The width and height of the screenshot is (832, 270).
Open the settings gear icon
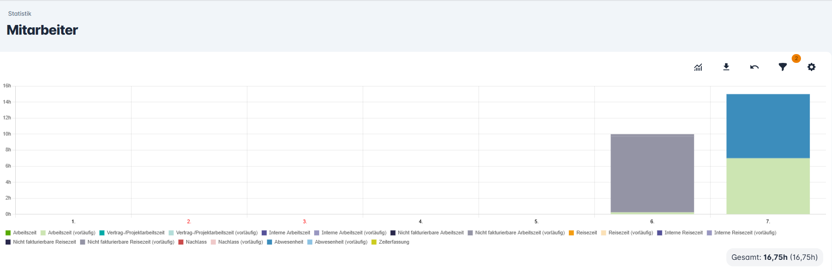pos(811,67)
